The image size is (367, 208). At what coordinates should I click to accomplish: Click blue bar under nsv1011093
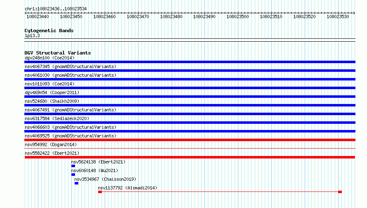[190, 88]
